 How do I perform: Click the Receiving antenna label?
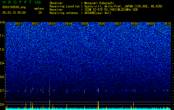pos(64,13)
